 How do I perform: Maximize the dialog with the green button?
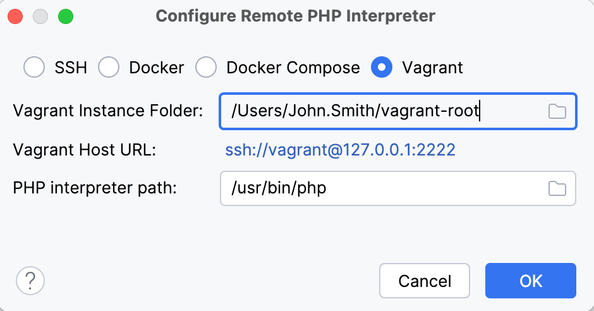pos(65,16)
